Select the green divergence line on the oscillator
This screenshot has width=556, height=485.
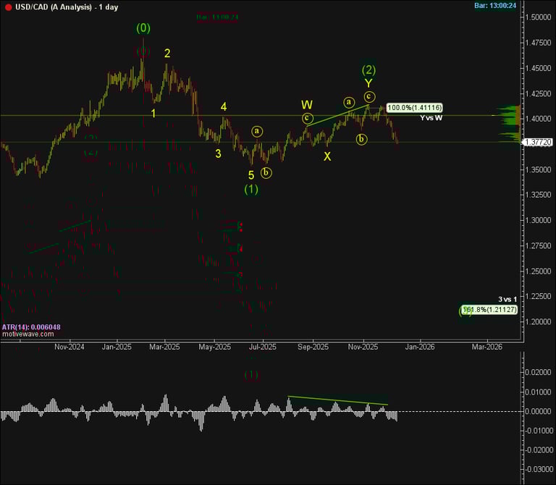[x=337, y=400]
